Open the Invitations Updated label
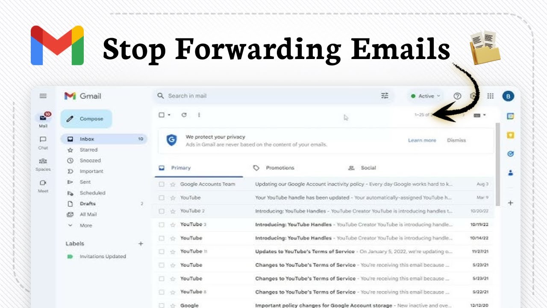The width and height of the screenshot is (547, 308). pyautogui.click(x=103, y=257)
